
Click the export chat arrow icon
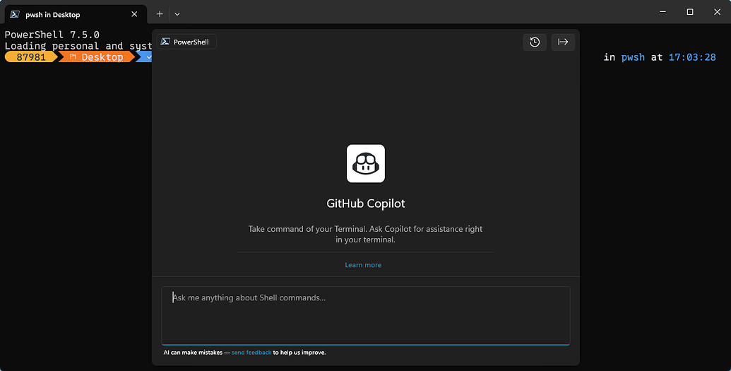563,42
